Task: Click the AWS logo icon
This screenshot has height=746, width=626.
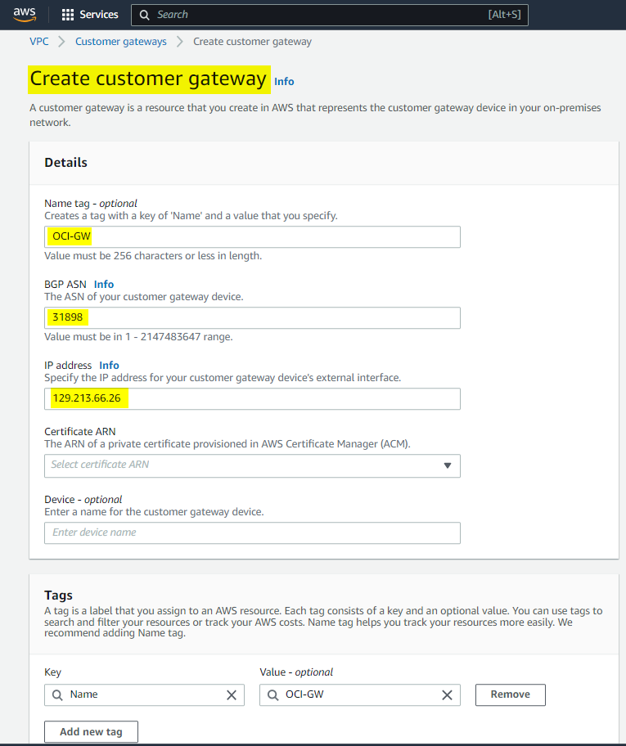Action: [x=25, y=14]
